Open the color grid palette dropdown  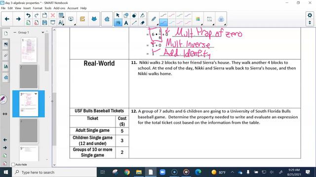198,19
